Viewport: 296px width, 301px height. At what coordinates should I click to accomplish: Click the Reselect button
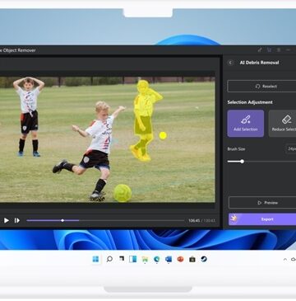pyautogui.click(x=262, y=87)
